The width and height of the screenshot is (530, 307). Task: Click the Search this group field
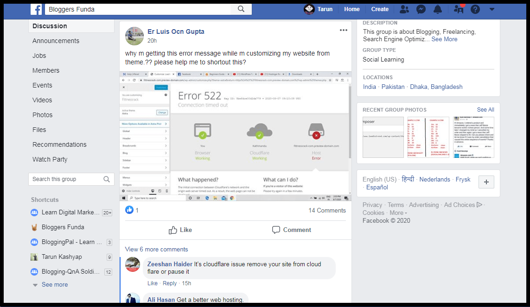tap(66, 179)
